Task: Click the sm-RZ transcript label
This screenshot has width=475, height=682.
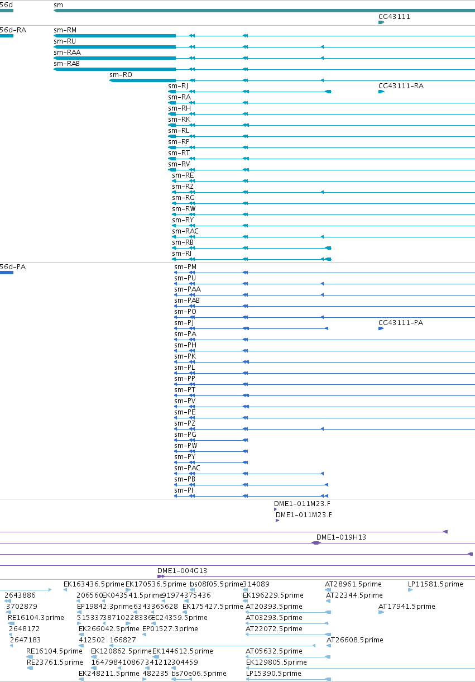Action: coord(183,187)
